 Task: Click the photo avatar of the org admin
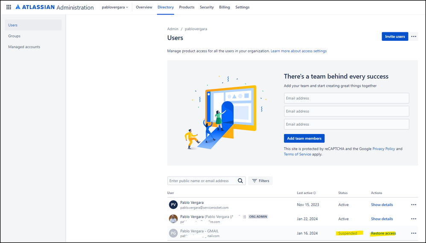point(173,219)
